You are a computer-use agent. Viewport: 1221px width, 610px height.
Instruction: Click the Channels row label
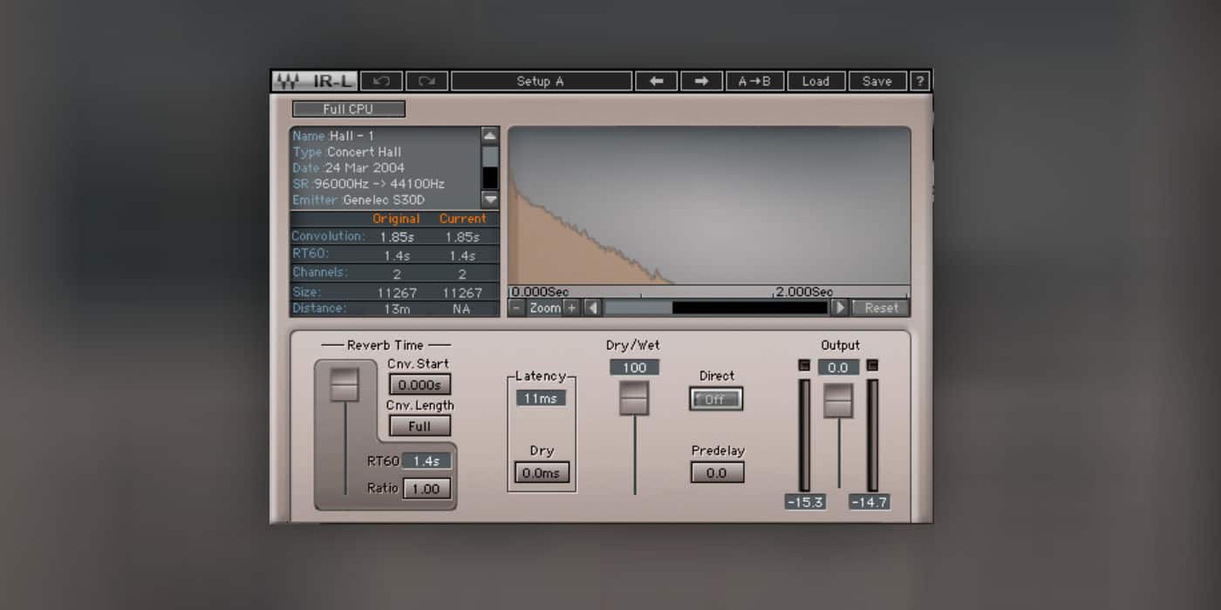(x=319, y=272)
